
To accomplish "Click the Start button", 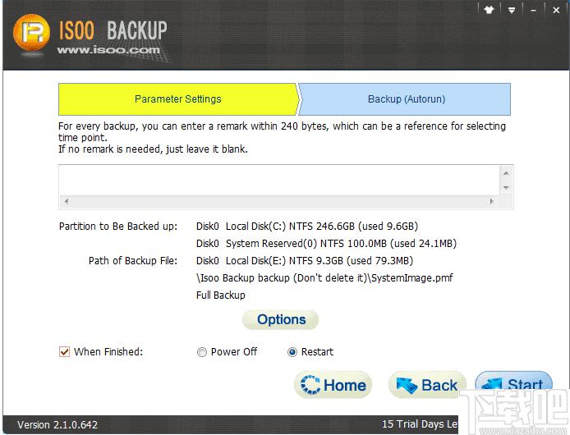I will point(514,383).
